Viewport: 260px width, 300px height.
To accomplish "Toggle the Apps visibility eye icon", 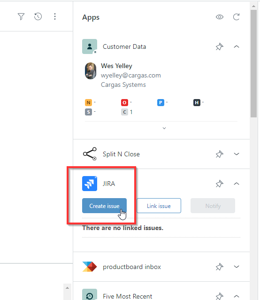I will [220, 17].
